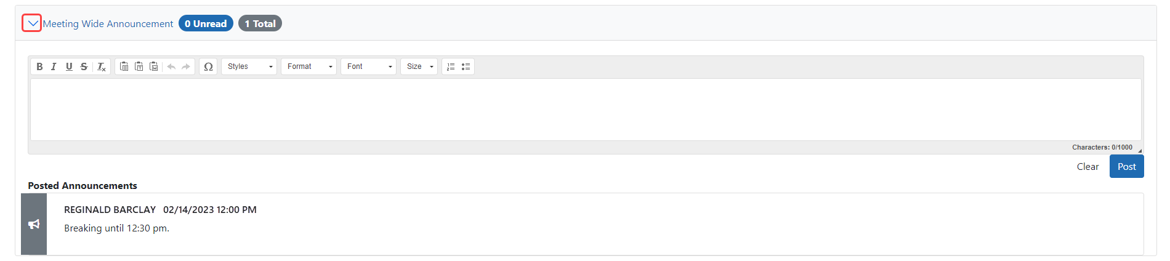Open the Size dropdown

point(419,66)
